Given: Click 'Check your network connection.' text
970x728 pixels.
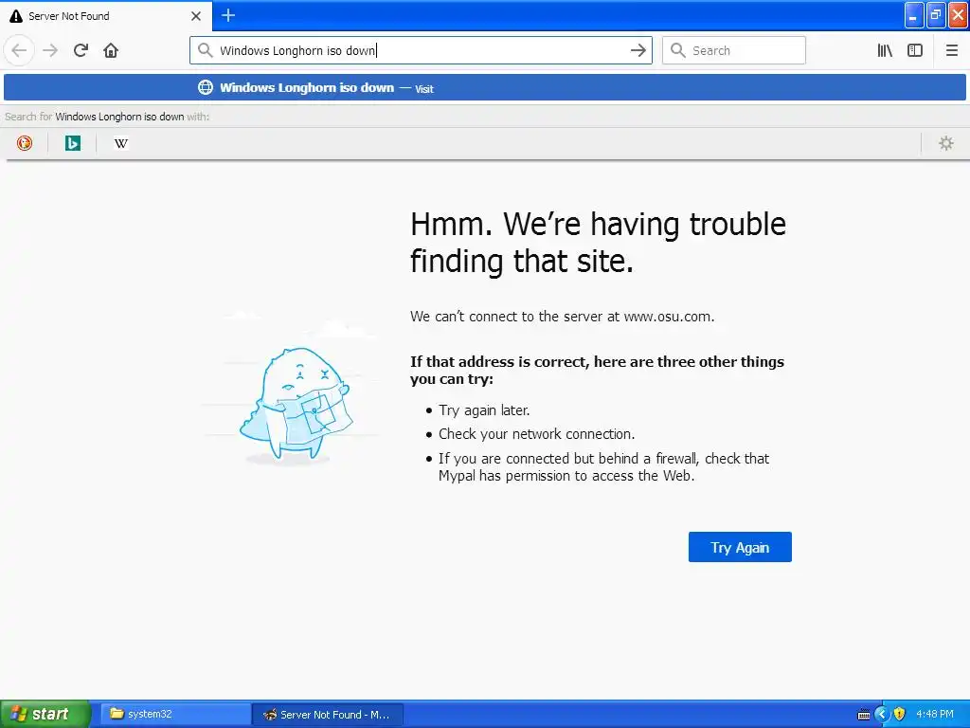Looking at the screenshot, I should coord(536,434).
